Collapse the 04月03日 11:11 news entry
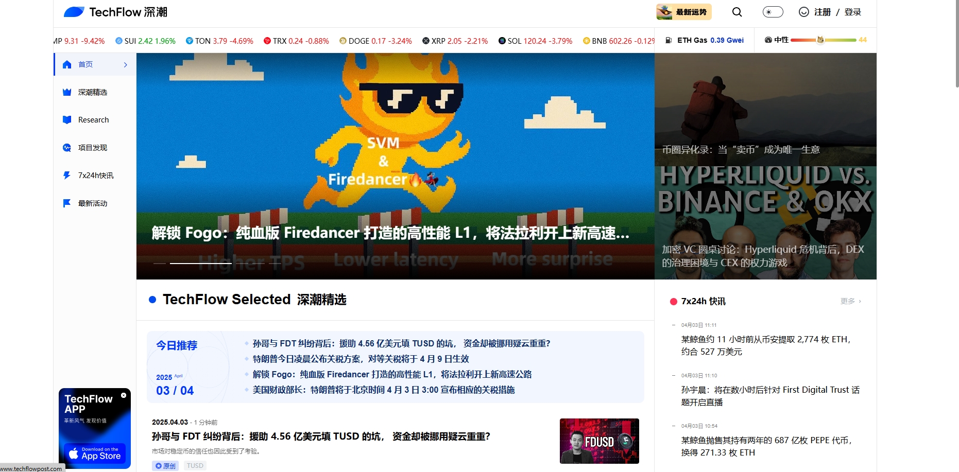The width and height of the screenshot is (959, 472). tap(673, 325)
